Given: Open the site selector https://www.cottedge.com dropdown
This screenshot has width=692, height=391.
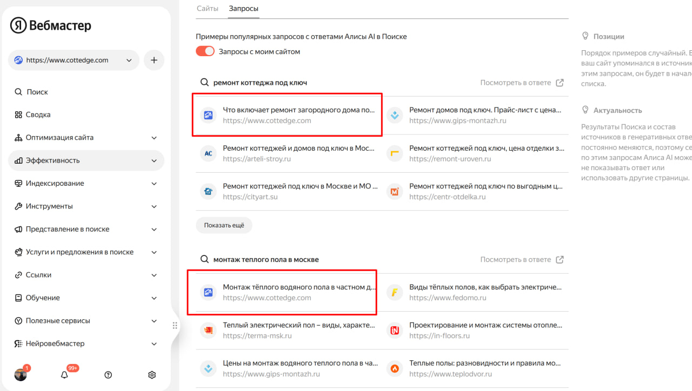Looking at the screenshot, I should point(74,60).
